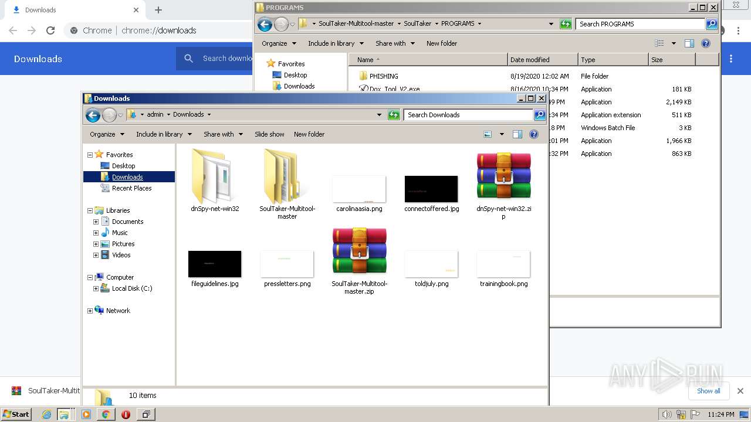Sort PROGRAMS list by Size column
The width and height of the screenshot is (751, 422).
click(672, 60)
